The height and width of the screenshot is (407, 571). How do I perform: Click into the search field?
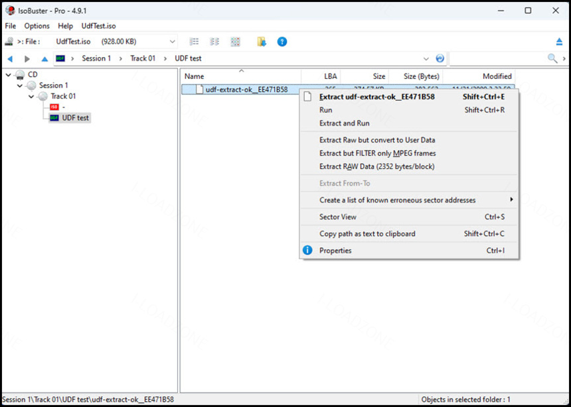(x=498, y=58)
